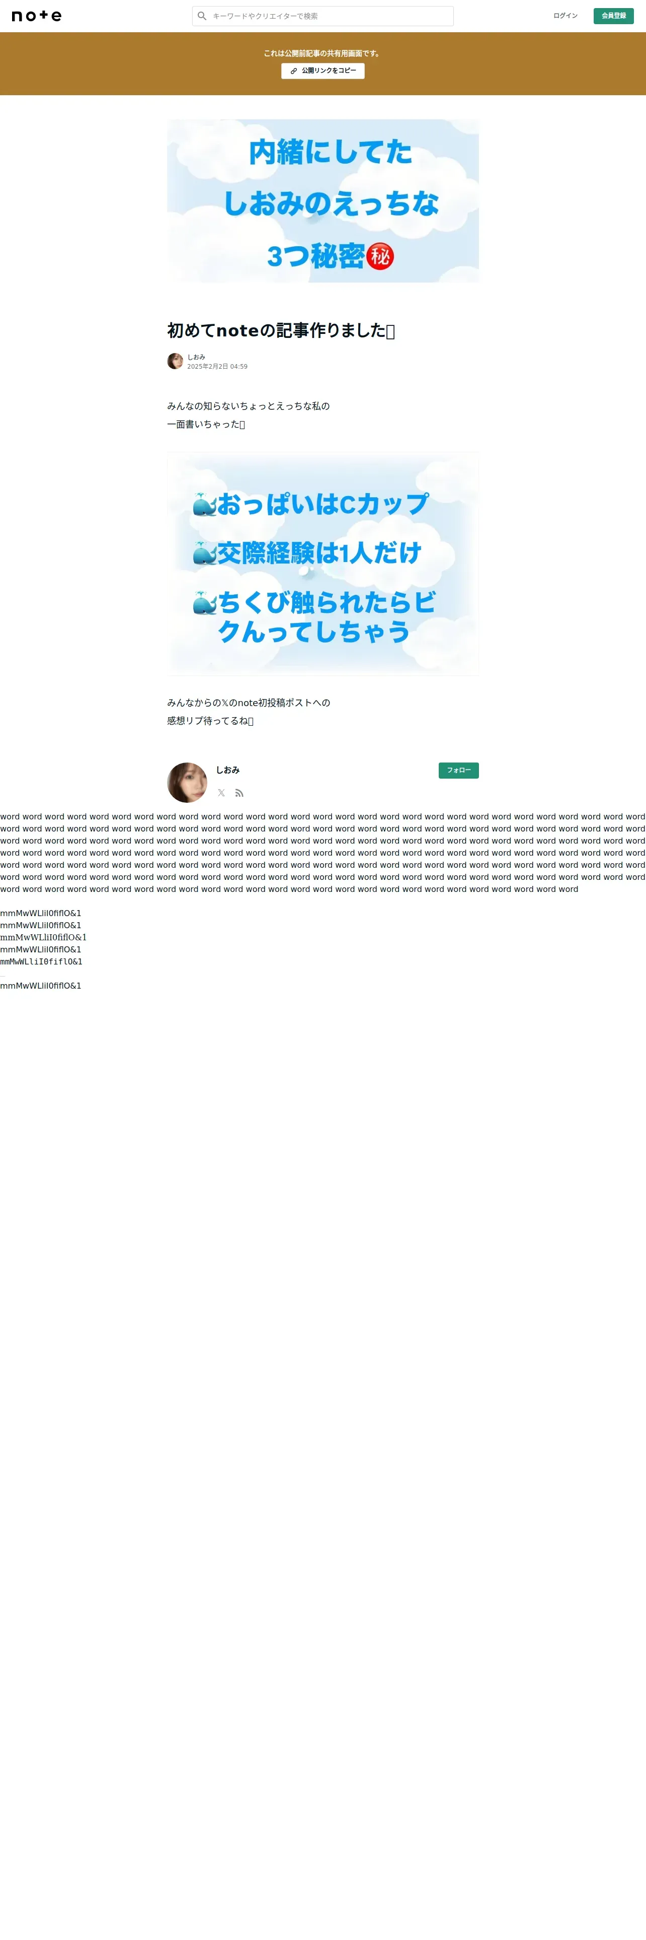Click the article title 初めてnoteの記事作りました
This screenshot has height=1940, width=646.
pyautogui.click(x=281, y=330)
